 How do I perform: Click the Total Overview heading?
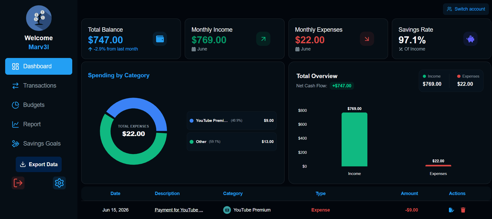pyautogui.click(x=317, y=76)
